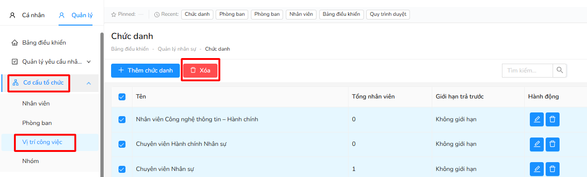Click the name Nhân viên Công nghệ thông tin – Hành chính
This screenshot has height=177, width=587.
197,119
